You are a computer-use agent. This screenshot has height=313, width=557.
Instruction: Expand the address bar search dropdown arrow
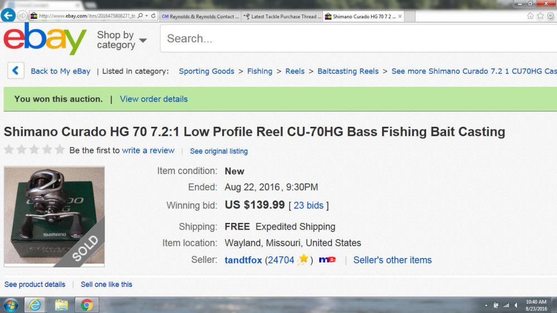[x=146, y=16]
